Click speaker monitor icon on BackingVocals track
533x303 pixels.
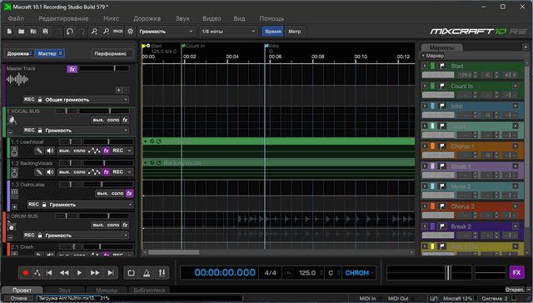point(50,171)
